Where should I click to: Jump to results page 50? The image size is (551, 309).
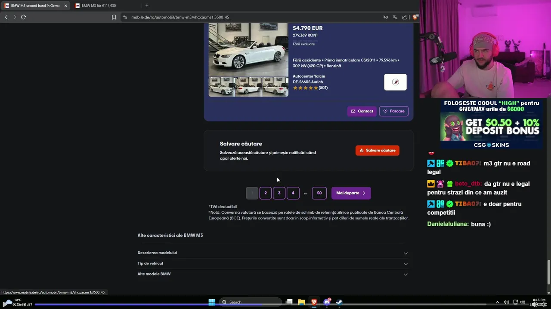pyautogui.click(x=319, y=193)
